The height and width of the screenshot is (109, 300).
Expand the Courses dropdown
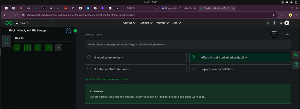(x=129, y=23)
